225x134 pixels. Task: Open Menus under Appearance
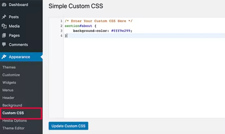8,90
